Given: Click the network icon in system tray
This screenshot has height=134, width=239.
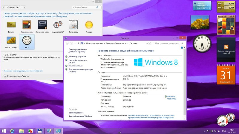Looking at the screenshot, I should (215, 131).
